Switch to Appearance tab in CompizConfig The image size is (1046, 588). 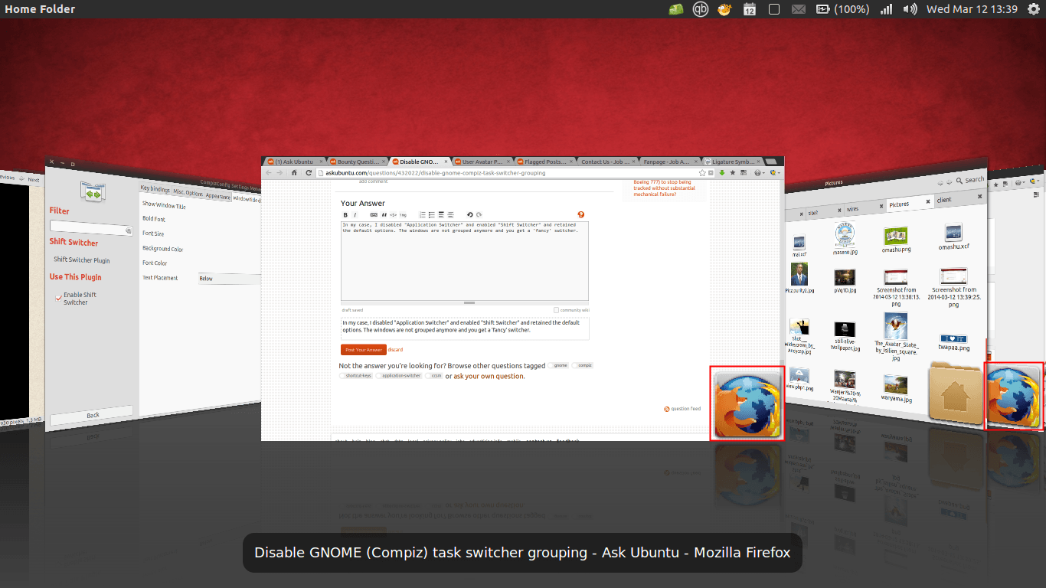[x=218, y=196]
